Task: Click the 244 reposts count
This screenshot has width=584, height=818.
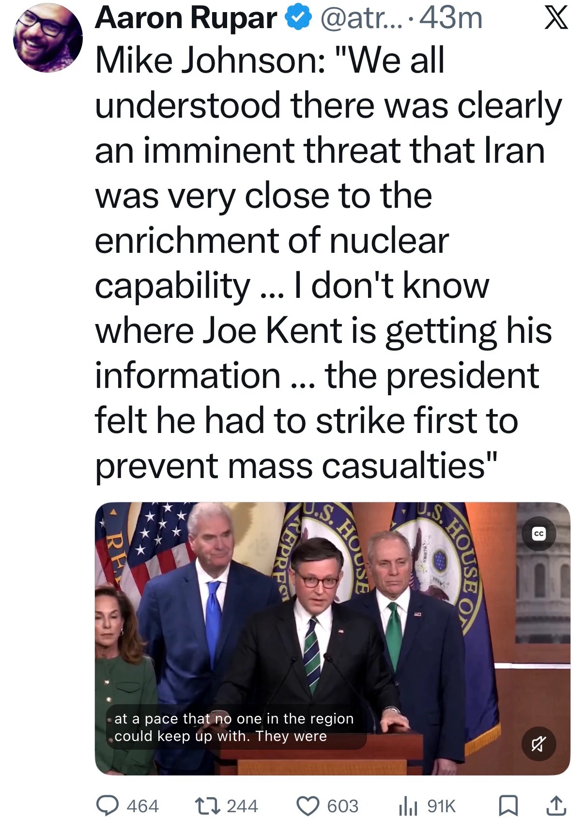Action: (242, 806)
